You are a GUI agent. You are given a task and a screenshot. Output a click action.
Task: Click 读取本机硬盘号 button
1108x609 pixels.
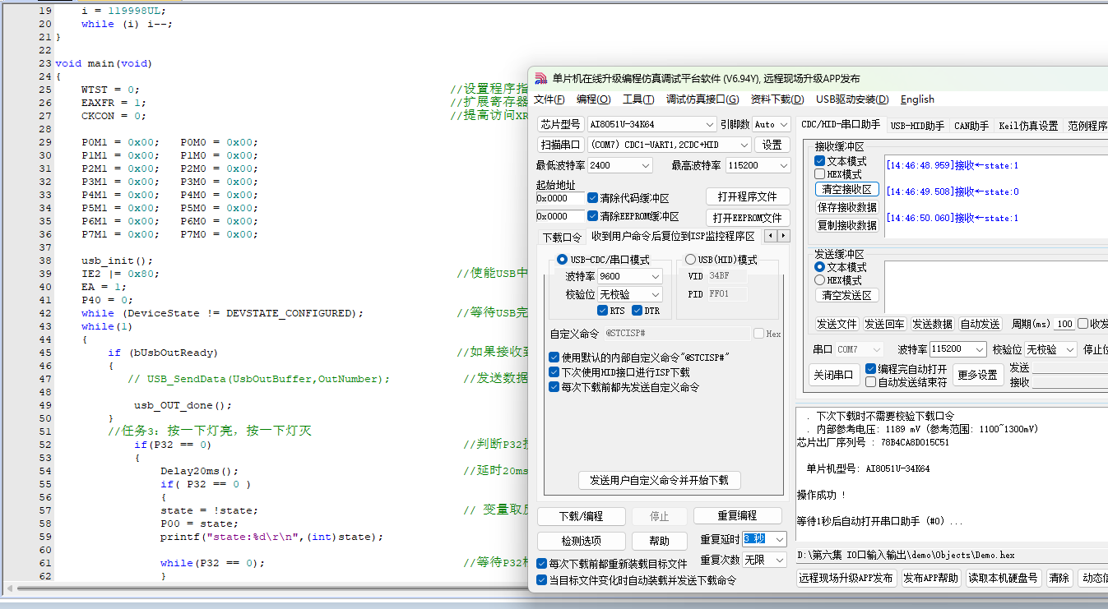point(1004,578)
